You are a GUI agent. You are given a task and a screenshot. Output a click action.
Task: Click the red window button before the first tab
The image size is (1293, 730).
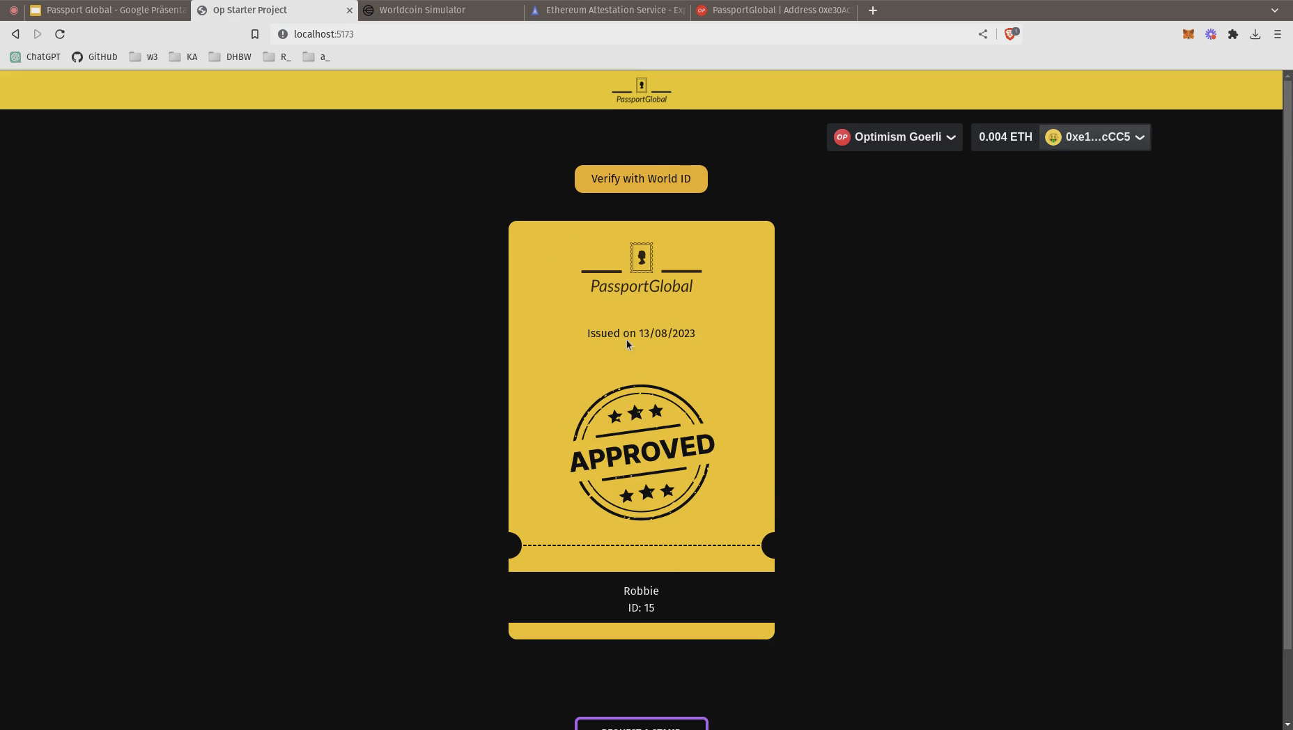[13, 10]
